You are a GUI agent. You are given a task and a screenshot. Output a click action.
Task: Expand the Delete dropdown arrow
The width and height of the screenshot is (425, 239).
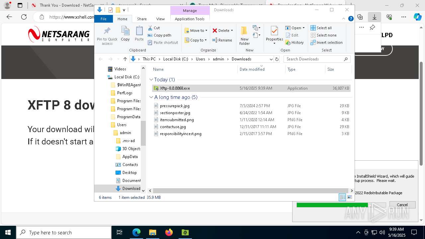[x=232, y=31]
